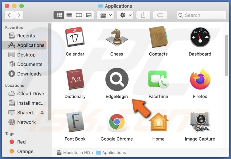The image size is (231, 159).
Task: Click the Font Book name label
Action: (x=75, y=139)
